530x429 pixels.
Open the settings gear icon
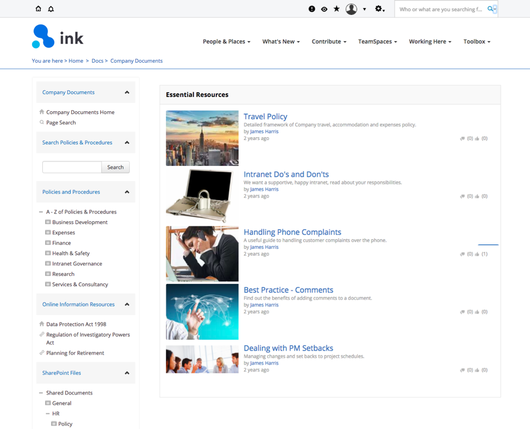(379, 9)
